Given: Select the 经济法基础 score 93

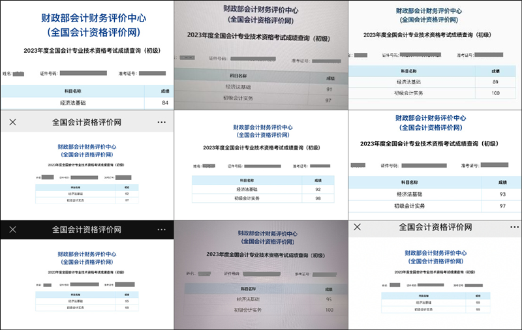Looking at the screenshot, I should (502, 194).
